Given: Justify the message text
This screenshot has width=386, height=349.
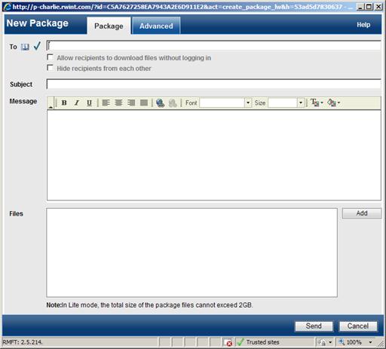Looking at the screenshot, I should tap(144, 103).
